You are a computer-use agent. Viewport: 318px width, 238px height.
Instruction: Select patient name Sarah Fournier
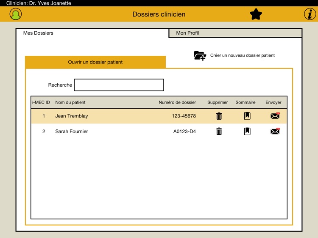[x=72, y=131]
